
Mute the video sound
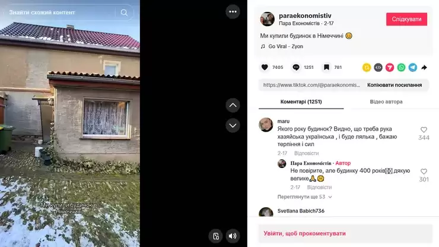click(x=233, y=236)
